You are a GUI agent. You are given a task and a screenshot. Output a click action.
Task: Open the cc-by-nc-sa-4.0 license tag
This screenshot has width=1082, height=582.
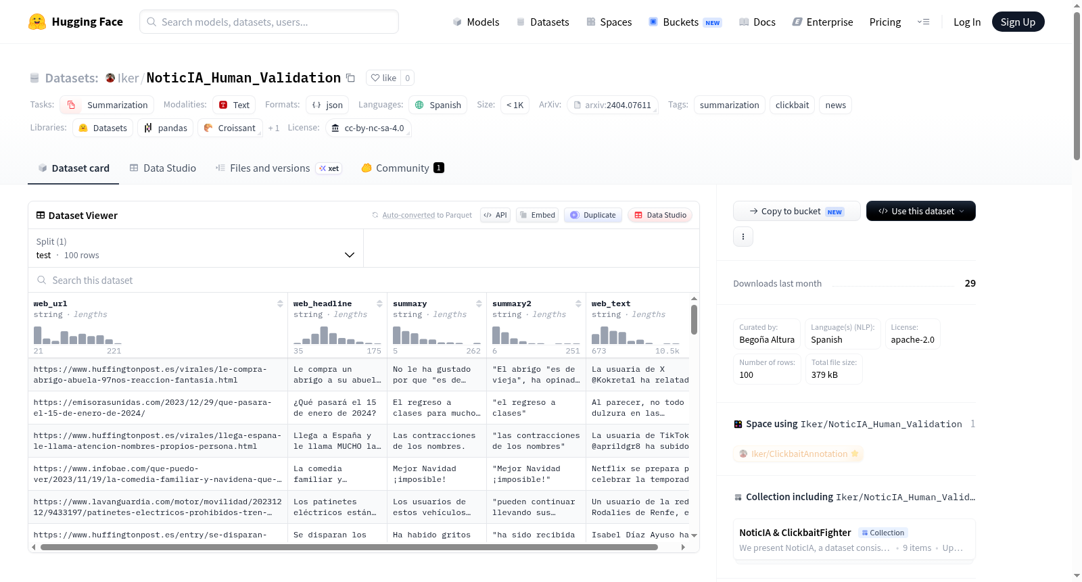[x=369, y=128]
